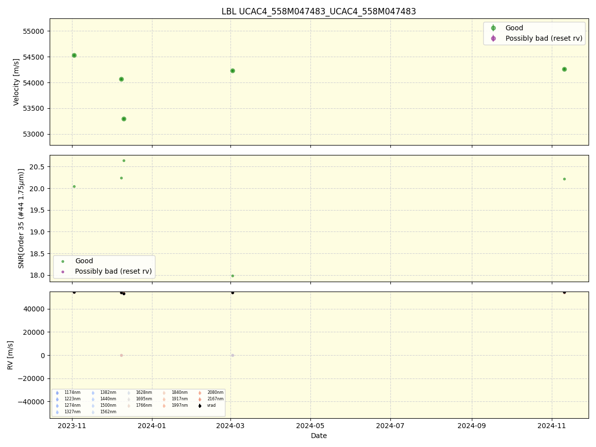Click the black vrad point at November 2023
Screen dimensions: 596x447
pyautogui.click(x=74, y=292)
